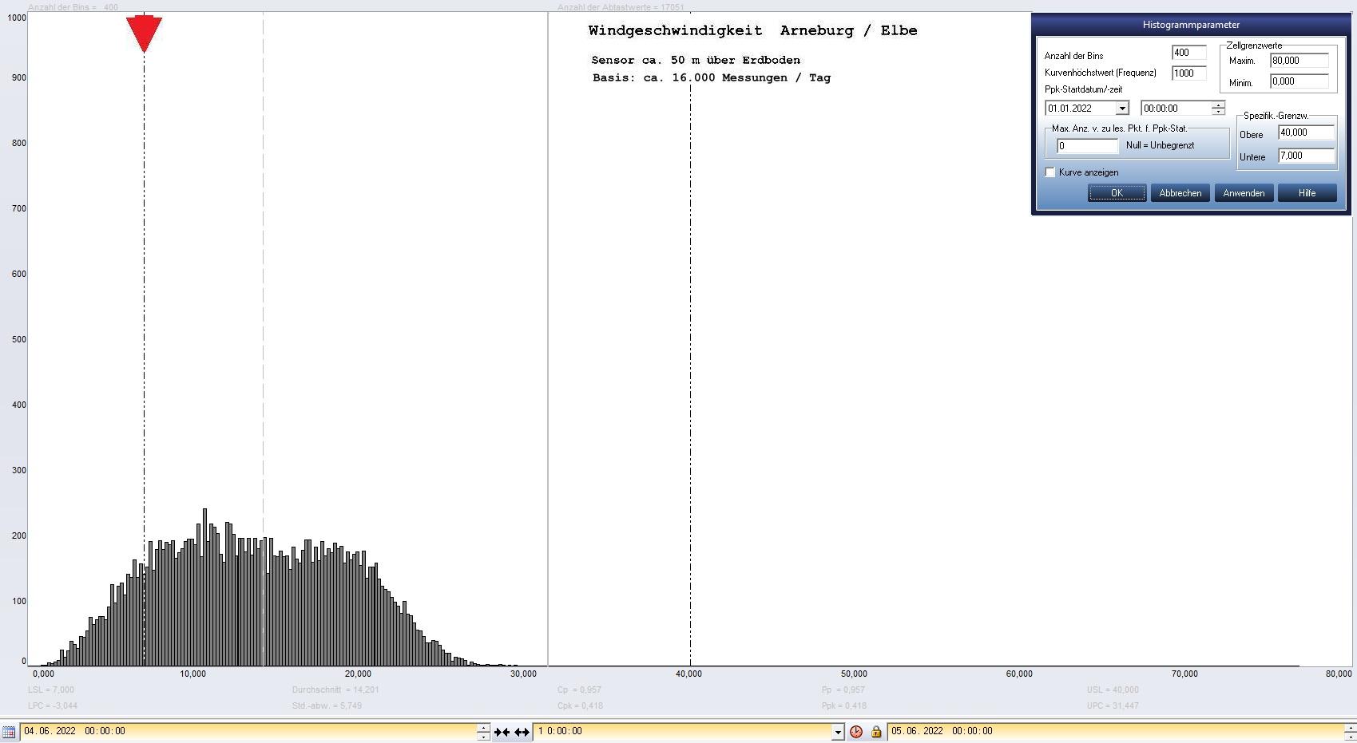This screenshot has height=743, width=1357.
Task: Click the Anzahl der Bins field
Action: (x=1188, y=53)
